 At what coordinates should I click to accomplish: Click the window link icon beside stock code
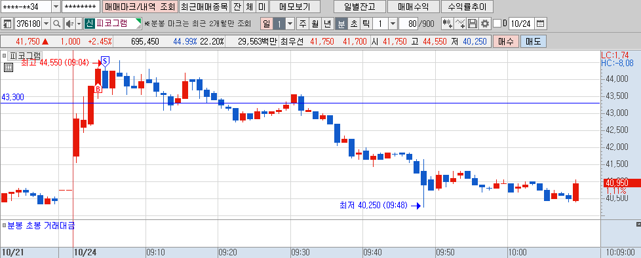pyautogui.click(x=7, y=24)
